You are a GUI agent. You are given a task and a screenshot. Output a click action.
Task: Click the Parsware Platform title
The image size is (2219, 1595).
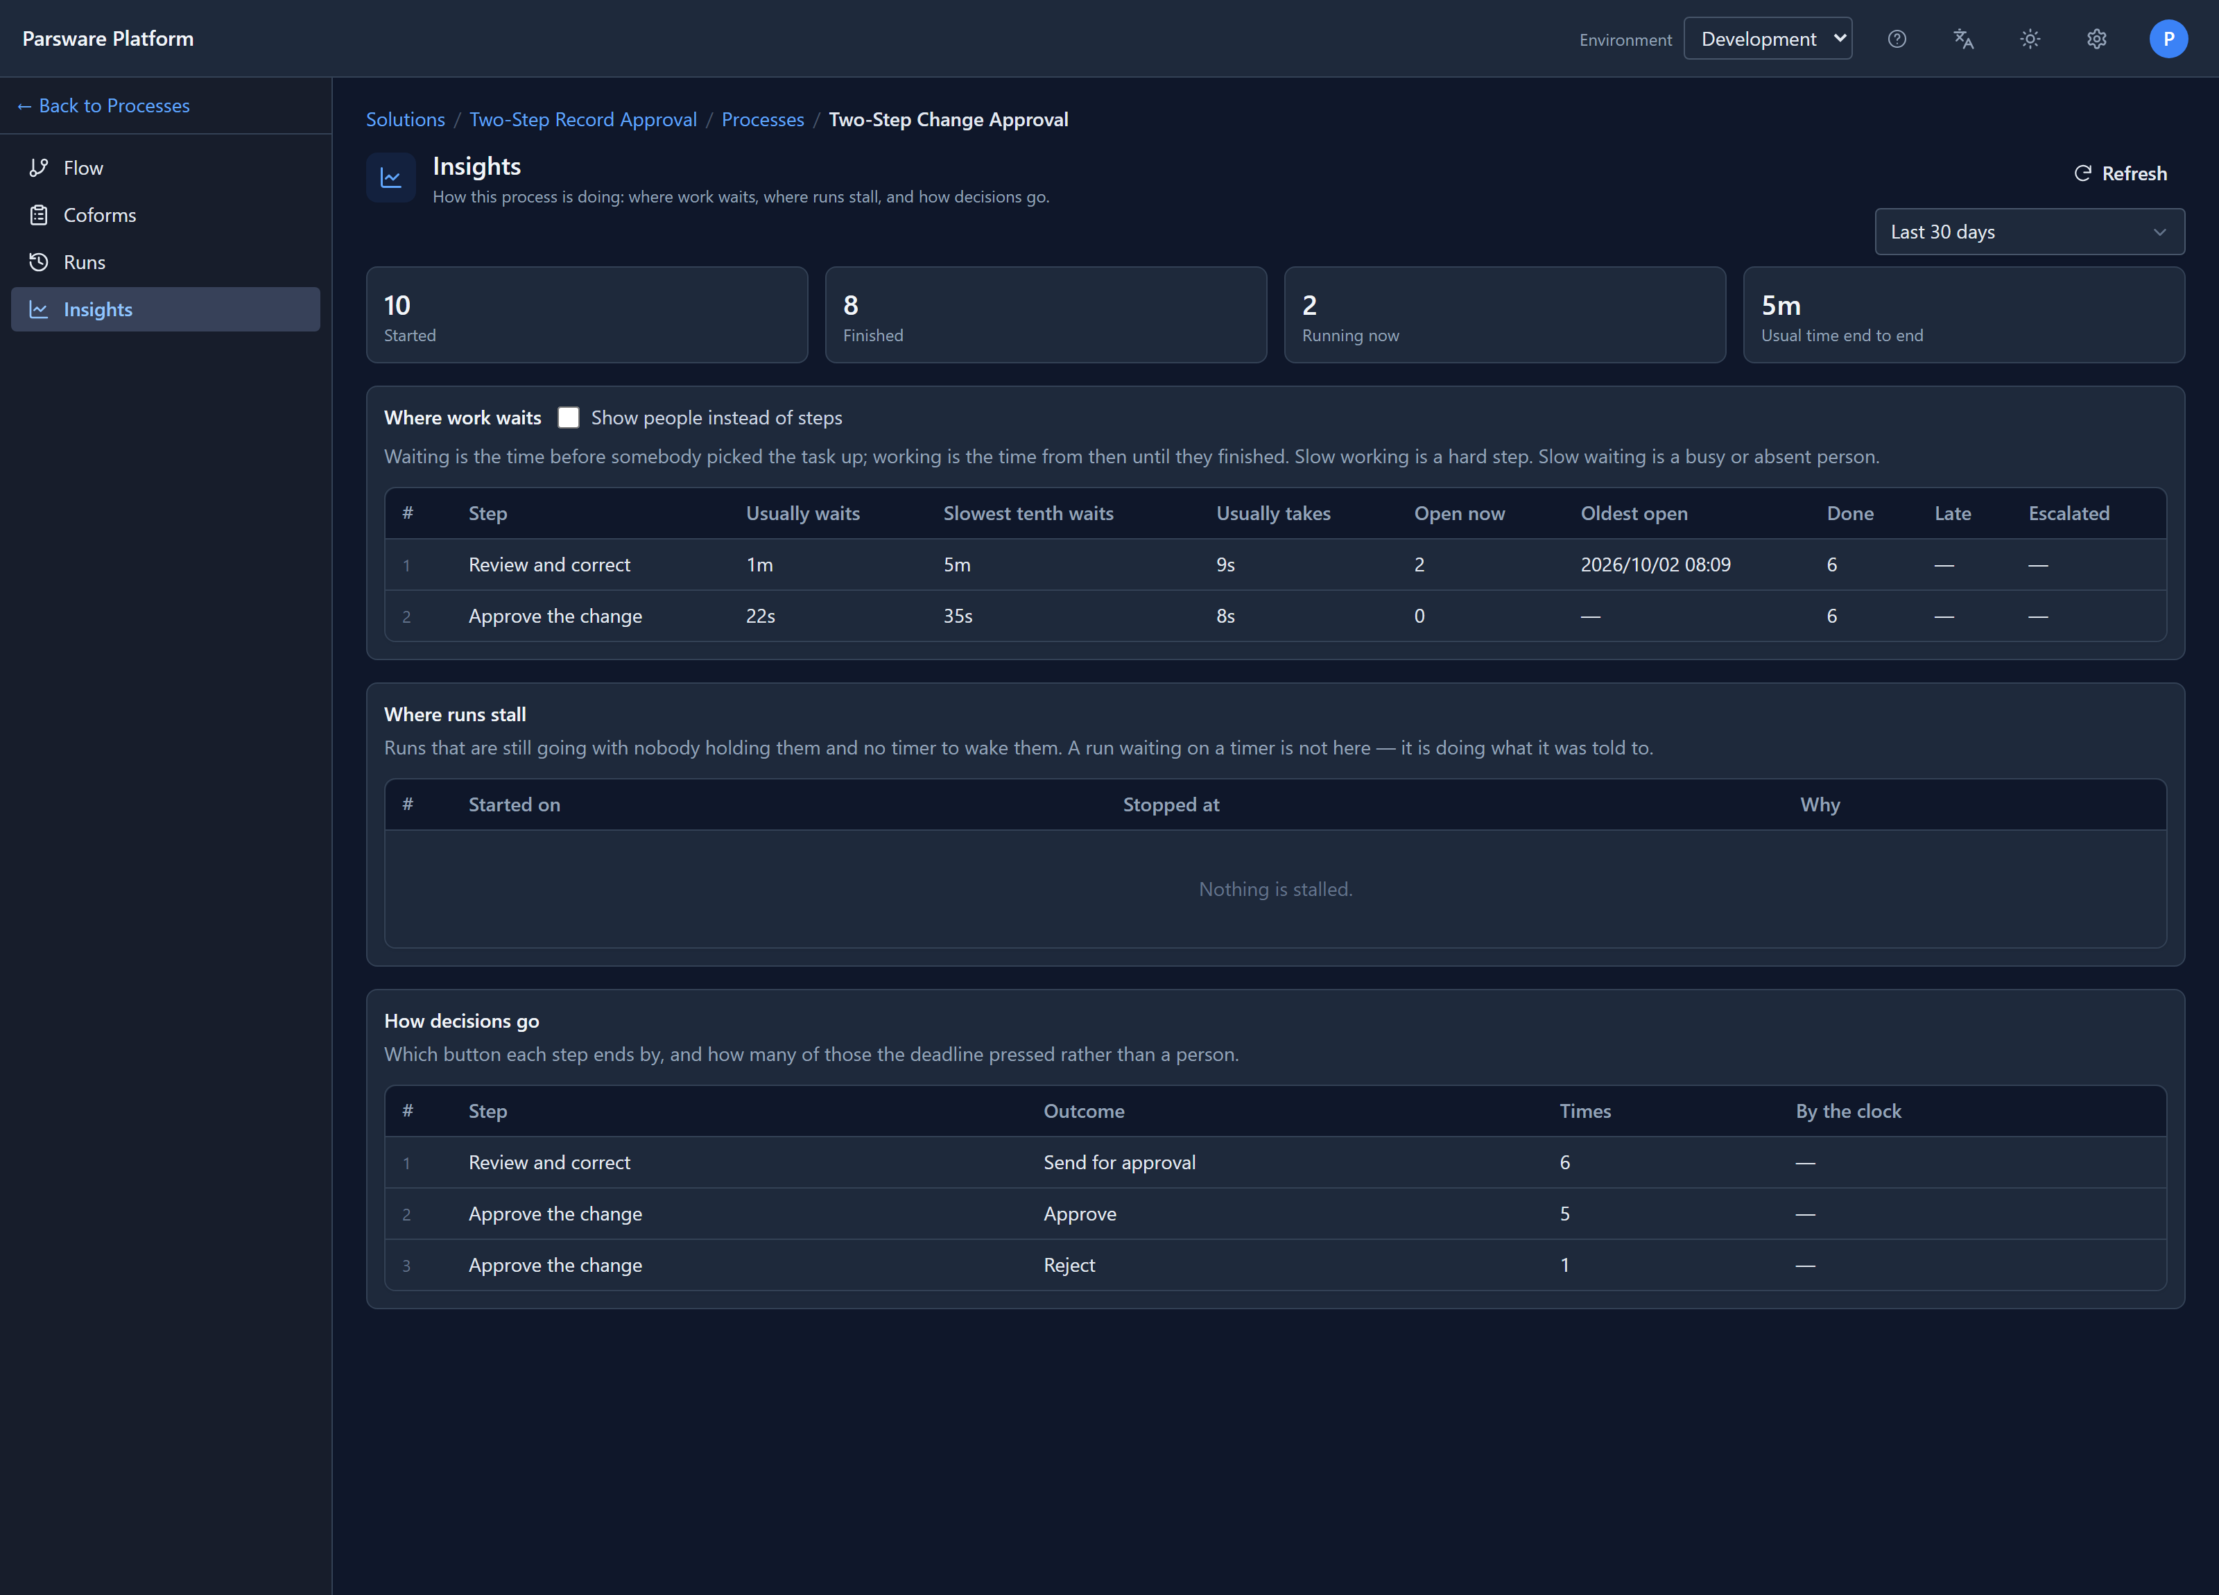(109, 39)
